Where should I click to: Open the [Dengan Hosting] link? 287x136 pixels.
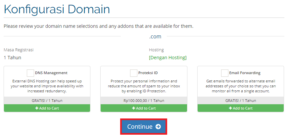pyautogui.click(x=167, y=58)
